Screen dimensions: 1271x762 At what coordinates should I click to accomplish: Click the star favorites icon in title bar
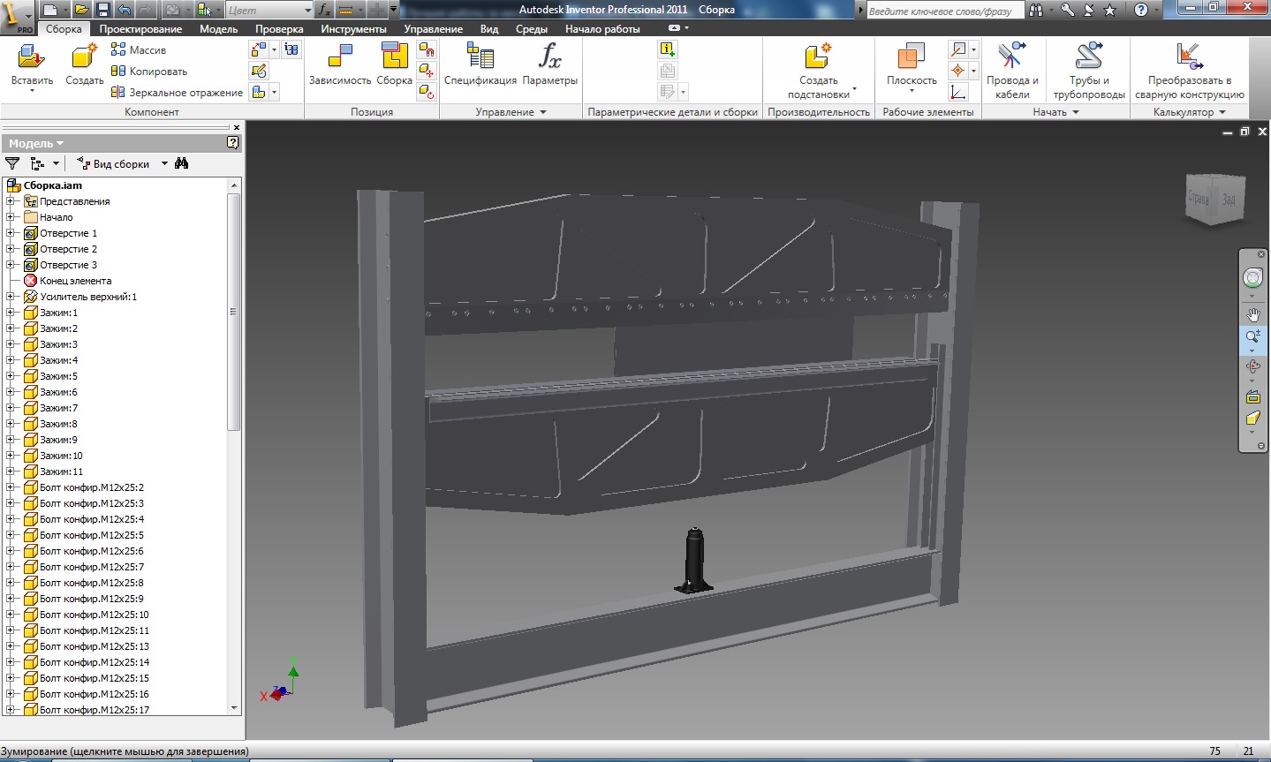point(1110,10)
